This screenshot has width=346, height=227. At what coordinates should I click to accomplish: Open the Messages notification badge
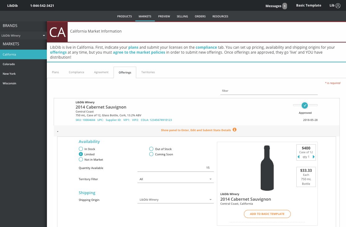point(285,6)
